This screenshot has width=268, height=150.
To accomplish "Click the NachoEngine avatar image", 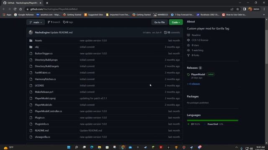I will pos(31,32).
